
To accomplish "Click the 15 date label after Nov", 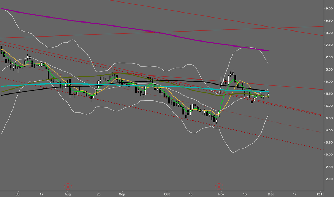I will (245, 194).
